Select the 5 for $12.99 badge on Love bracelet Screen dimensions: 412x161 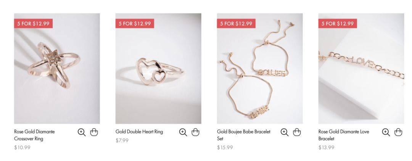click(x=338, y=23)
